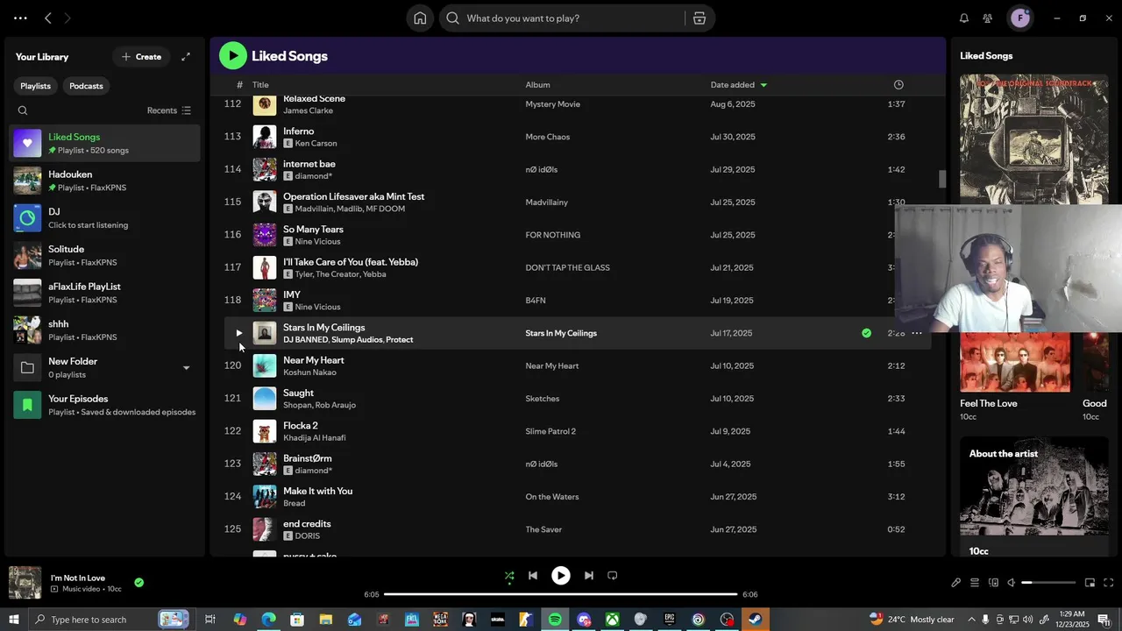
Task: Search in Your Library with magnifier
Action: coord(23,110)
